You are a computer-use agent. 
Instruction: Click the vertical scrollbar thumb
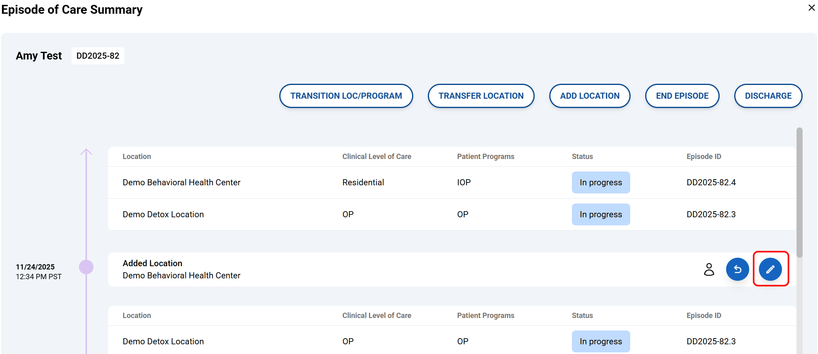pyautogui.click(x=799, y=192)
